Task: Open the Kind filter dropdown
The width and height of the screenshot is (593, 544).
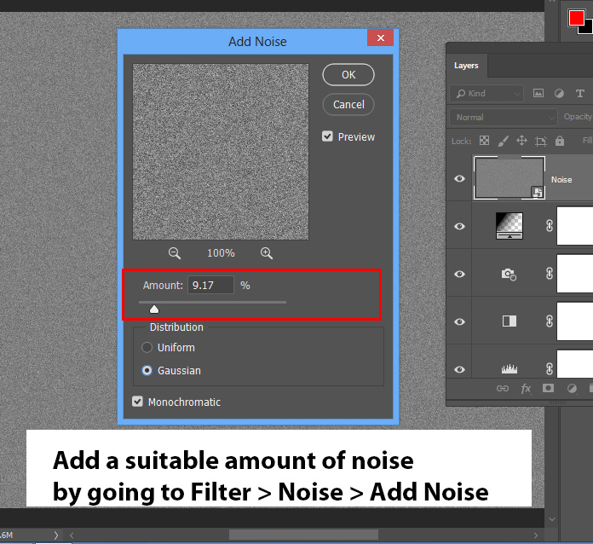Action: click(x=486, y=93)
